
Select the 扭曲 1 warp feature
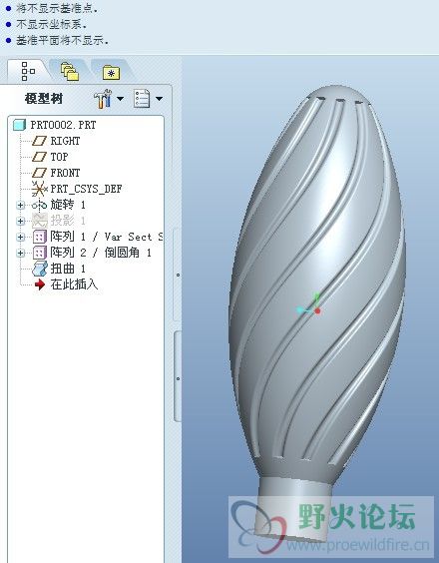[x=68, y=269]
